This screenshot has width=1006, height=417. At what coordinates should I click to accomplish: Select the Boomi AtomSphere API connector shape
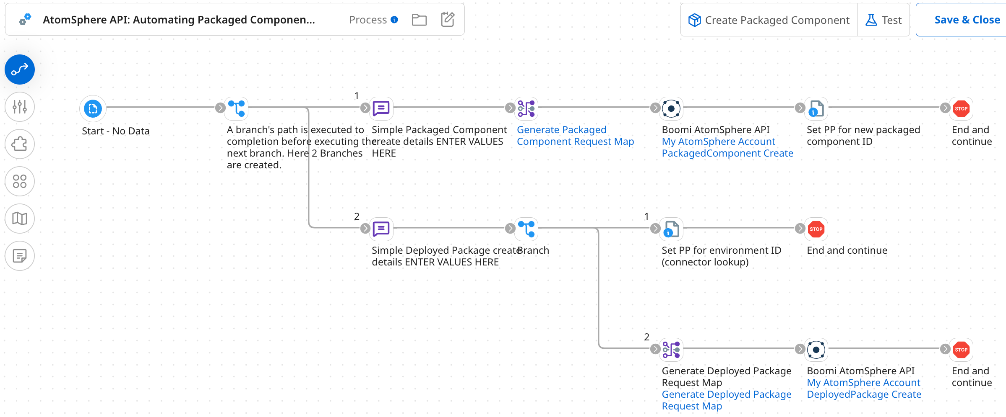pyautogui.click(x=672, y=108)
